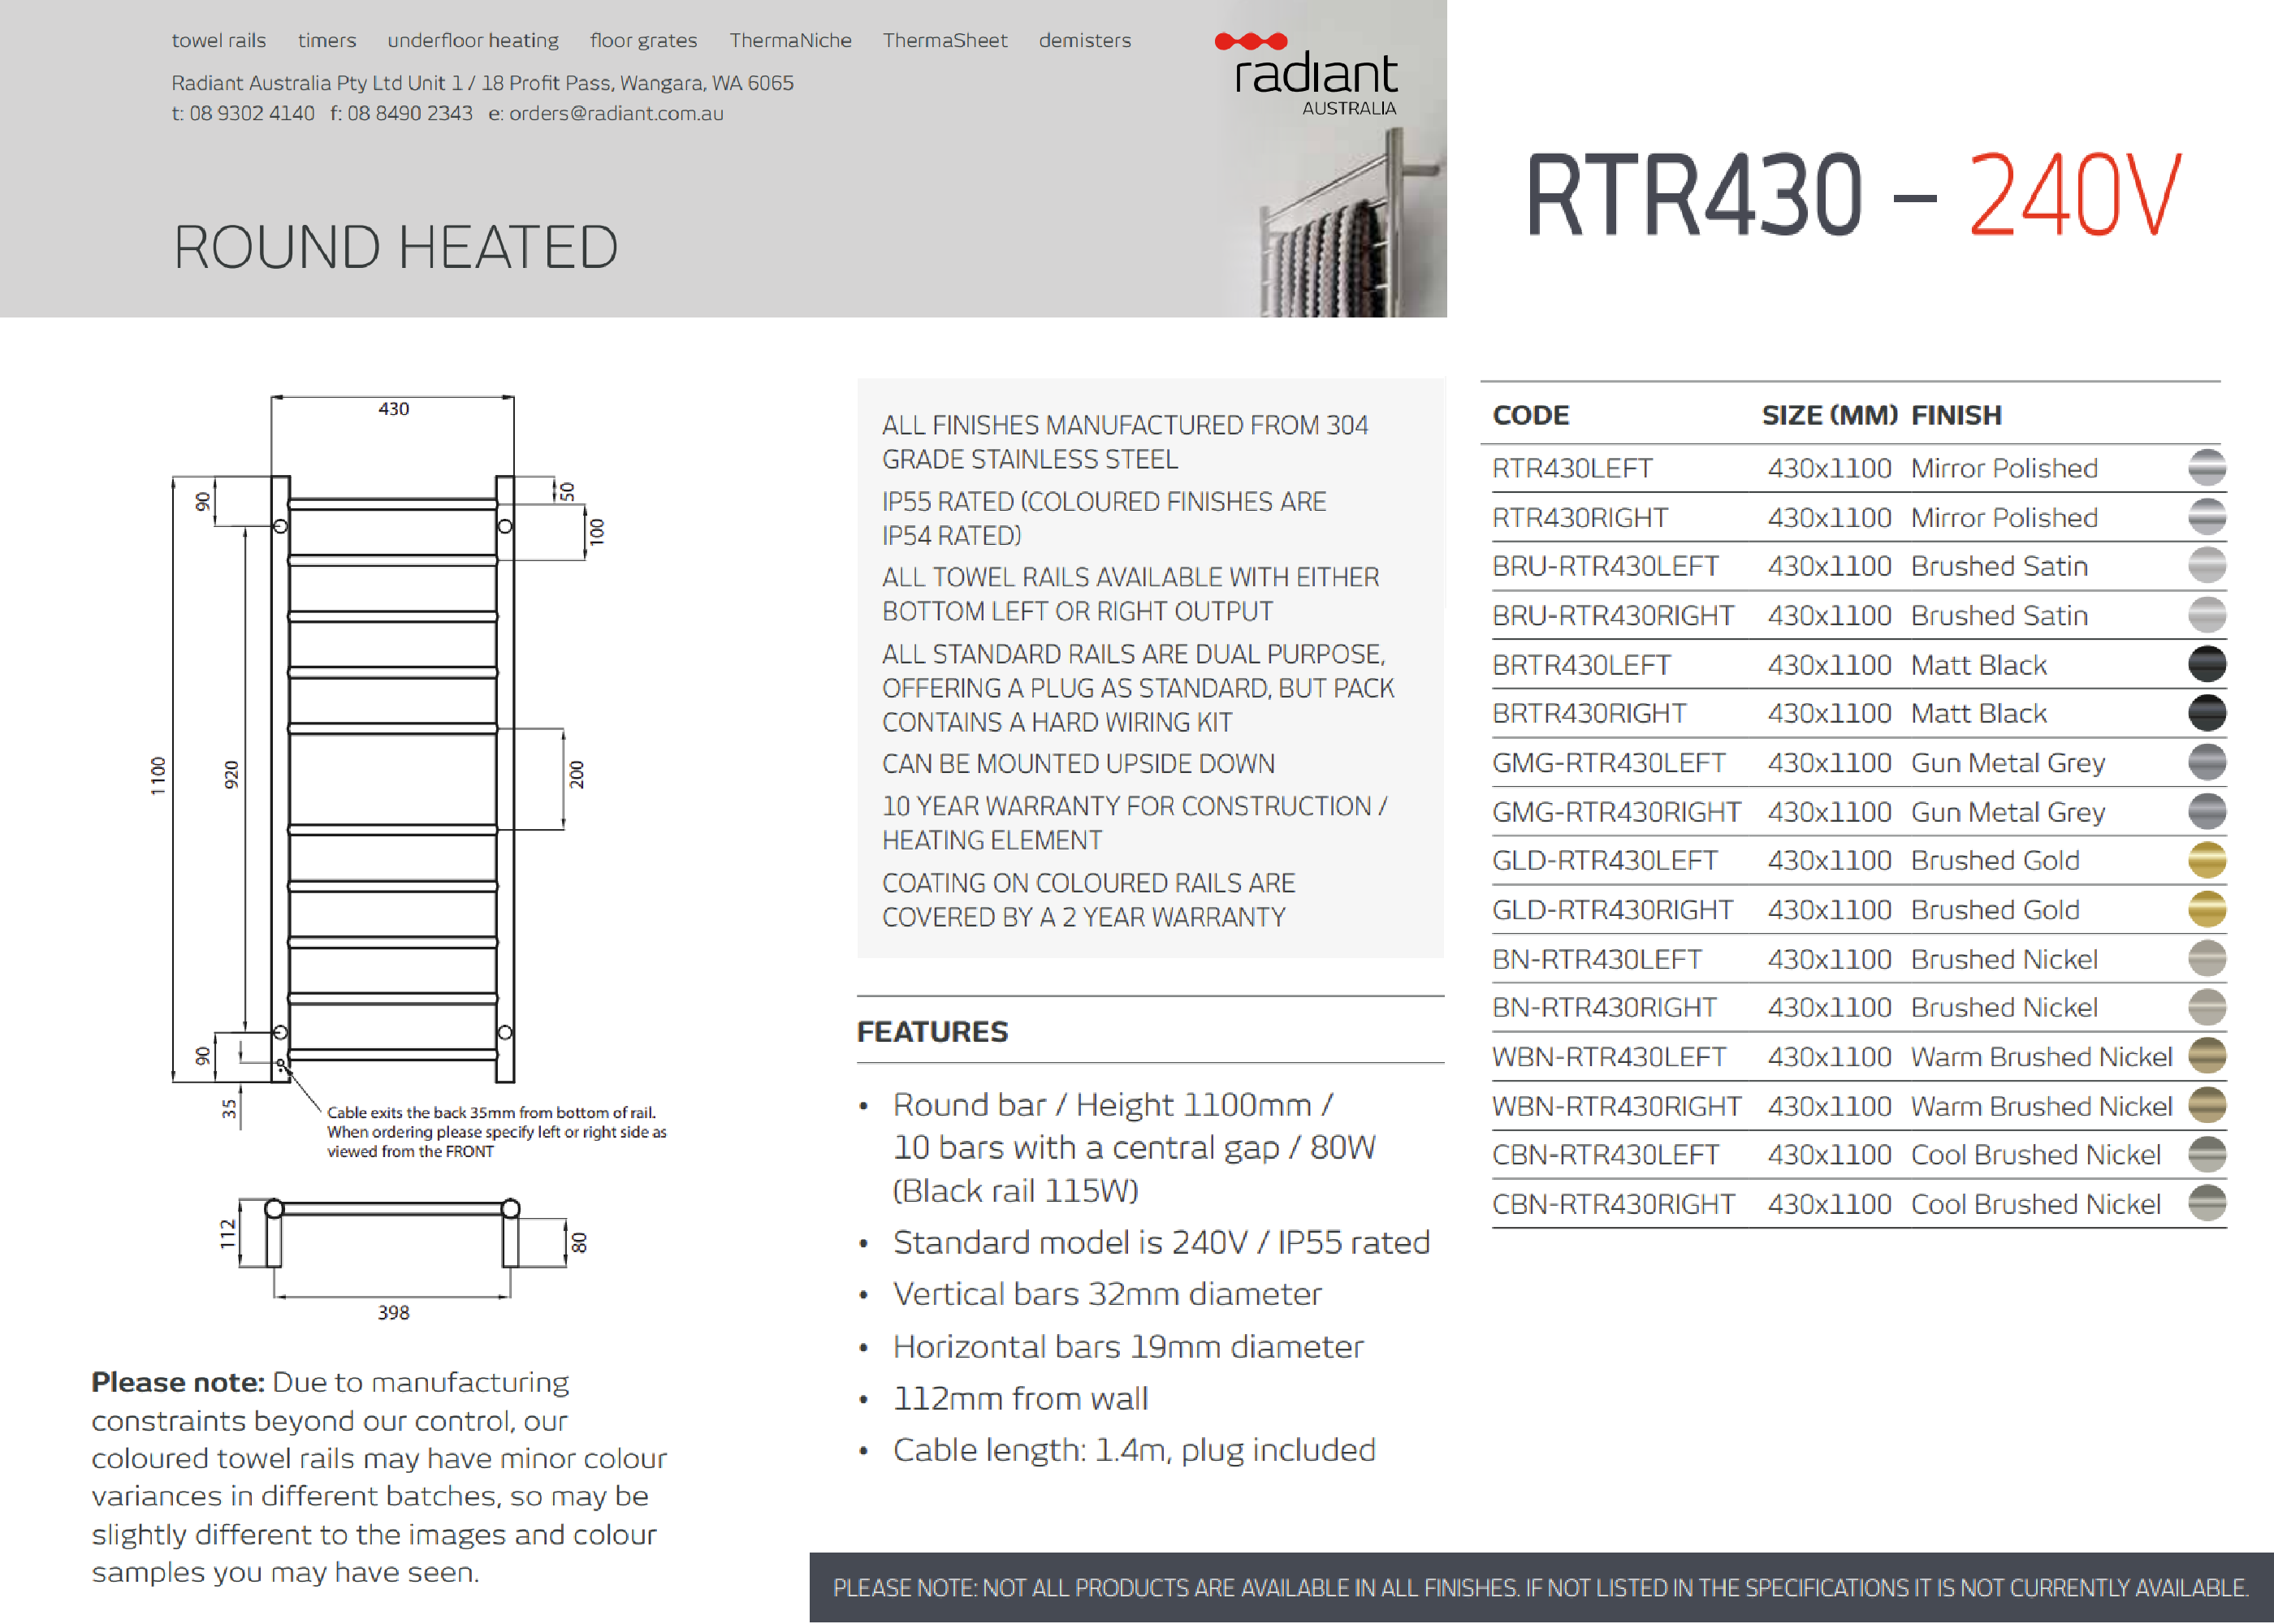Click the top view 398 dimension drawing
The height and width of the screenshot is (1624, 2274).
pos(392,1250)
